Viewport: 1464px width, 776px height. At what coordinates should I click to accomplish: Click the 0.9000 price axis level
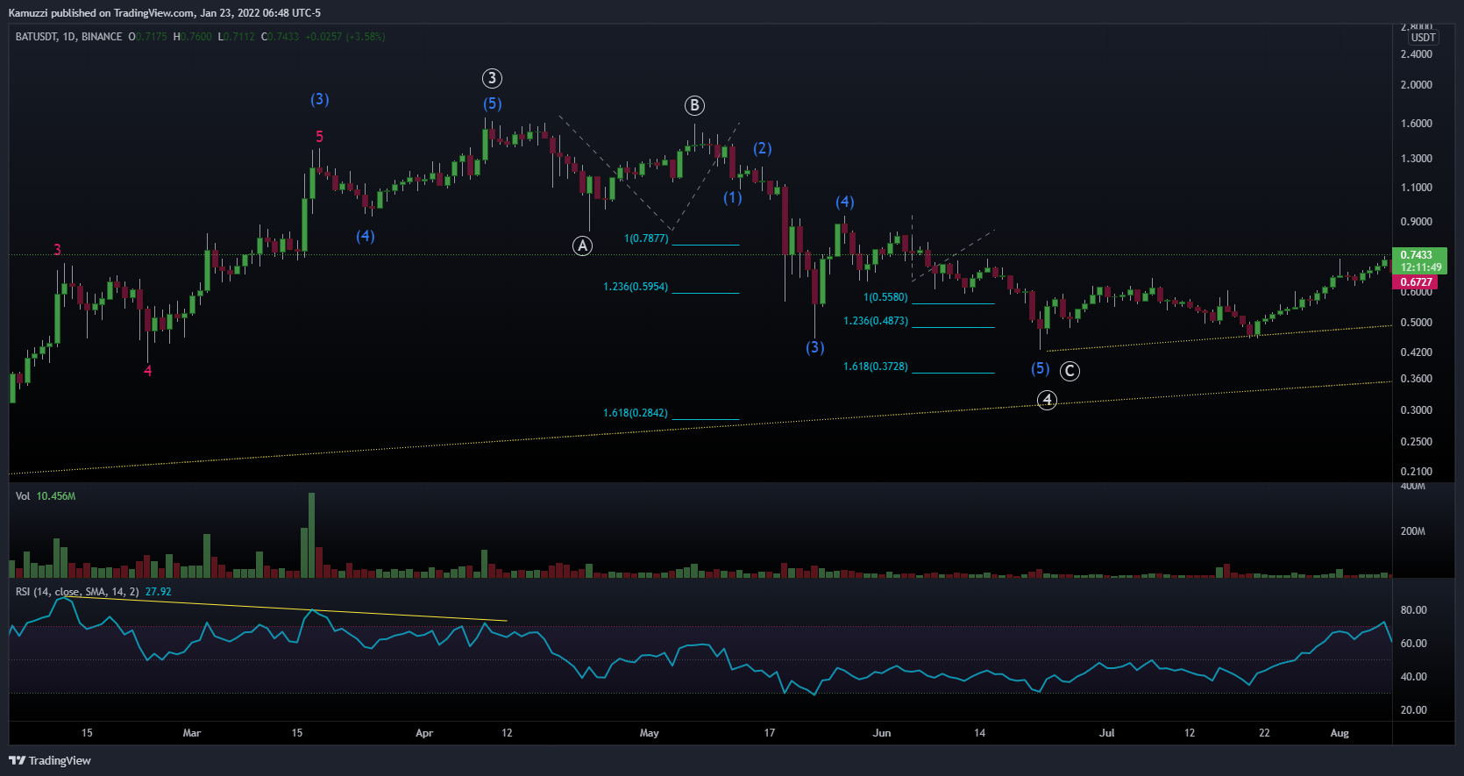1417,222
